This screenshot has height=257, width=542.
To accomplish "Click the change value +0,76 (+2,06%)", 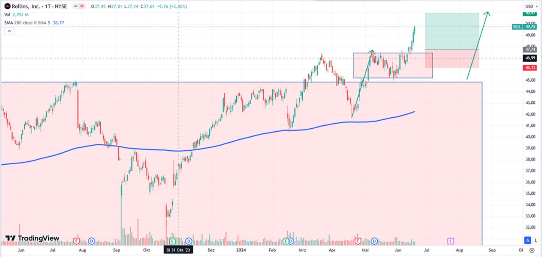I will click(172, 6).
